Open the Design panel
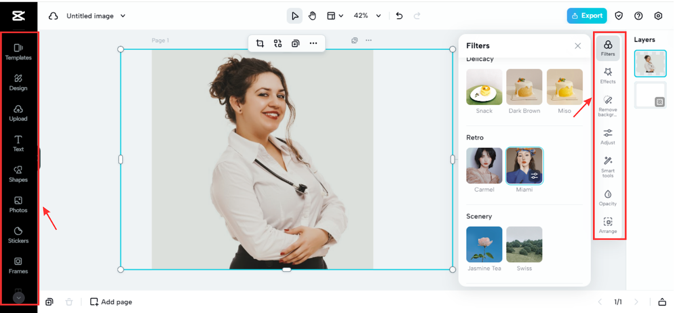Image resolution: width=675 pixels, height=313 pixels. [18, 82]
